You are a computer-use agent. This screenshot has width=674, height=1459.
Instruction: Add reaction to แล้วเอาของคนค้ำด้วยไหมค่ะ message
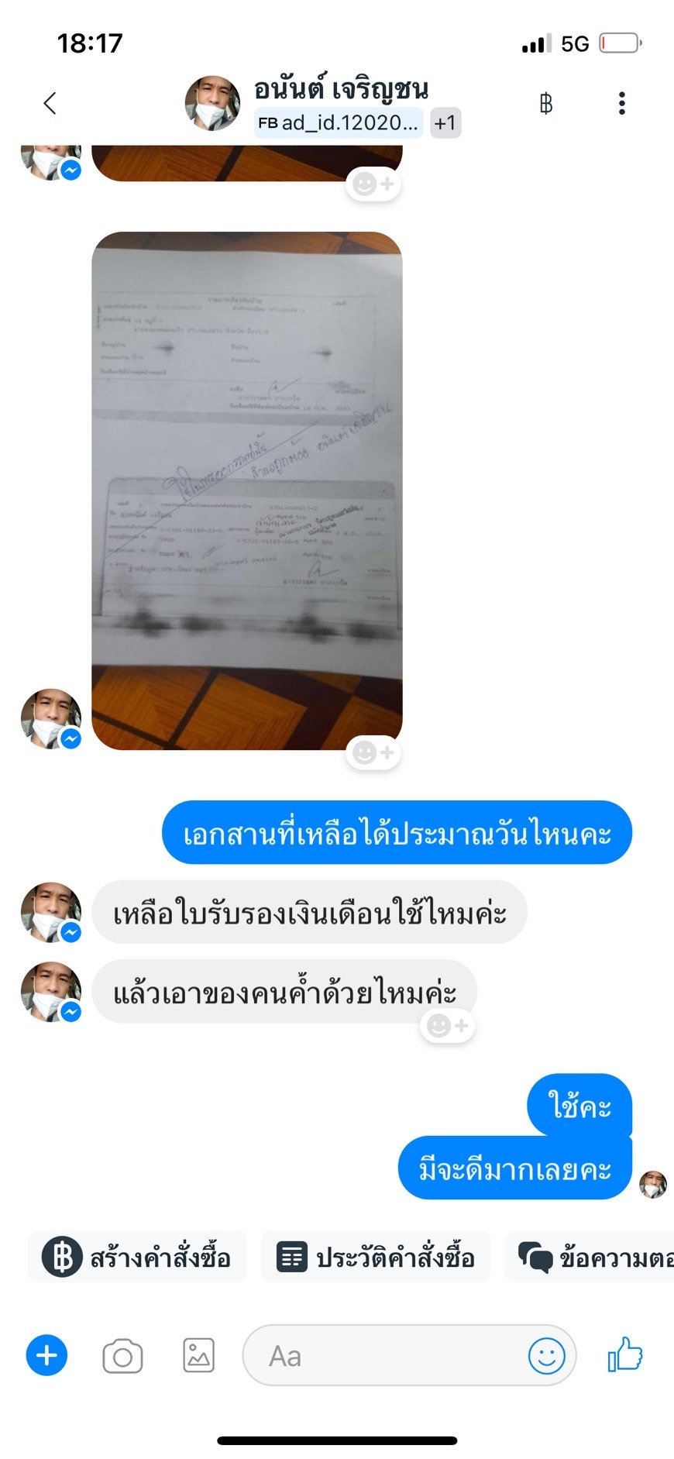tap(448, 1026)
